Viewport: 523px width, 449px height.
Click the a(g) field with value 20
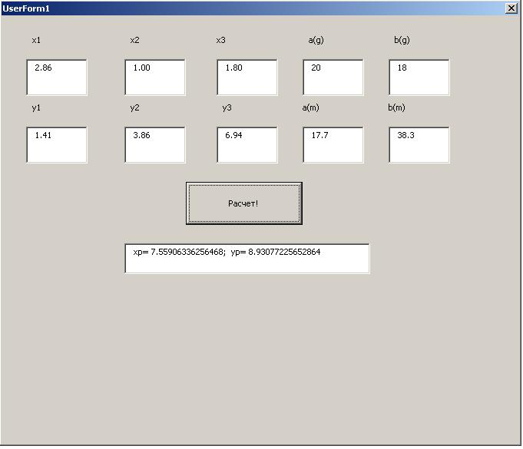click(x=333, y=78)
